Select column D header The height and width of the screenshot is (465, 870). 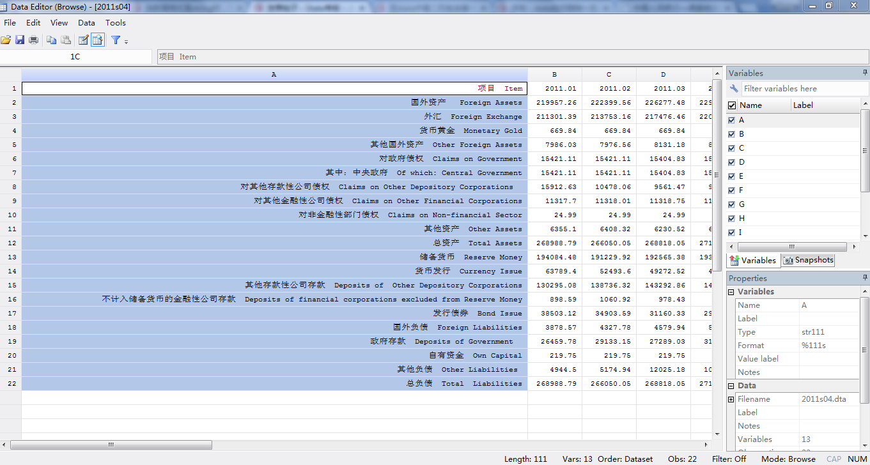[x=664, y=75]
